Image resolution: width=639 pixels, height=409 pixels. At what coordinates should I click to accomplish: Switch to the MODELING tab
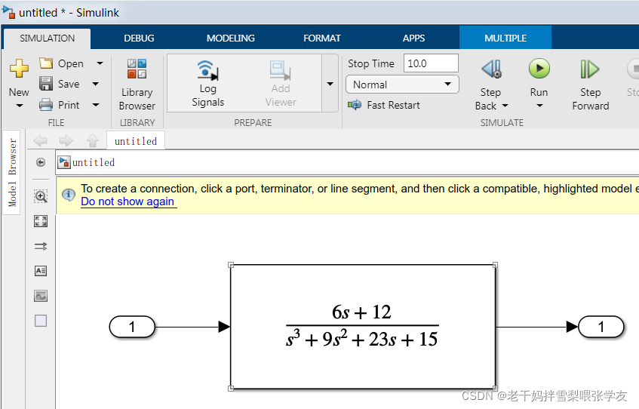231,38
